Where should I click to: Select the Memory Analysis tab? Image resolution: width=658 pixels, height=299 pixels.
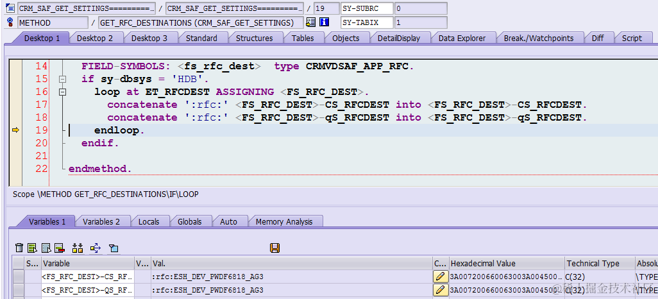pos(284,222)
